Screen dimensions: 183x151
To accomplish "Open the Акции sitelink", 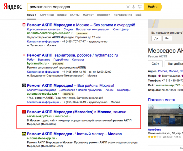I will (x=109, y=90).
